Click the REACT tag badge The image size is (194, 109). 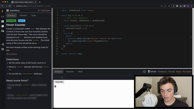22,21
